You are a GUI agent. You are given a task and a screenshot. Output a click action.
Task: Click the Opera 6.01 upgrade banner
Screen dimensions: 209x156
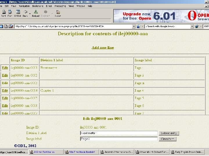[x=161, y=16]
